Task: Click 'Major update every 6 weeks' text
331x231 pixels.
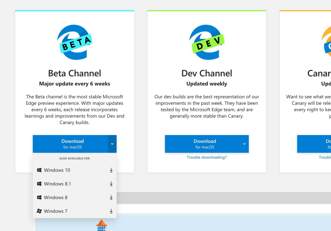Action: 74,84
